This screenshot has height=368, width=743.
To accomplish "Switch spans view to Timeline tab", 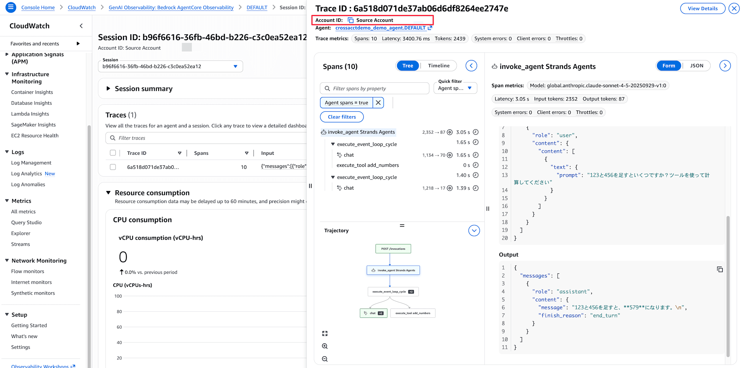I will (x=438, y=66).
